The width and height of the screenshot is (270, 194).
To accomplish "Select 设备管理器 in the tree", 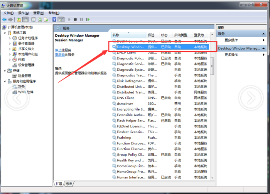I will click(26, 65).
